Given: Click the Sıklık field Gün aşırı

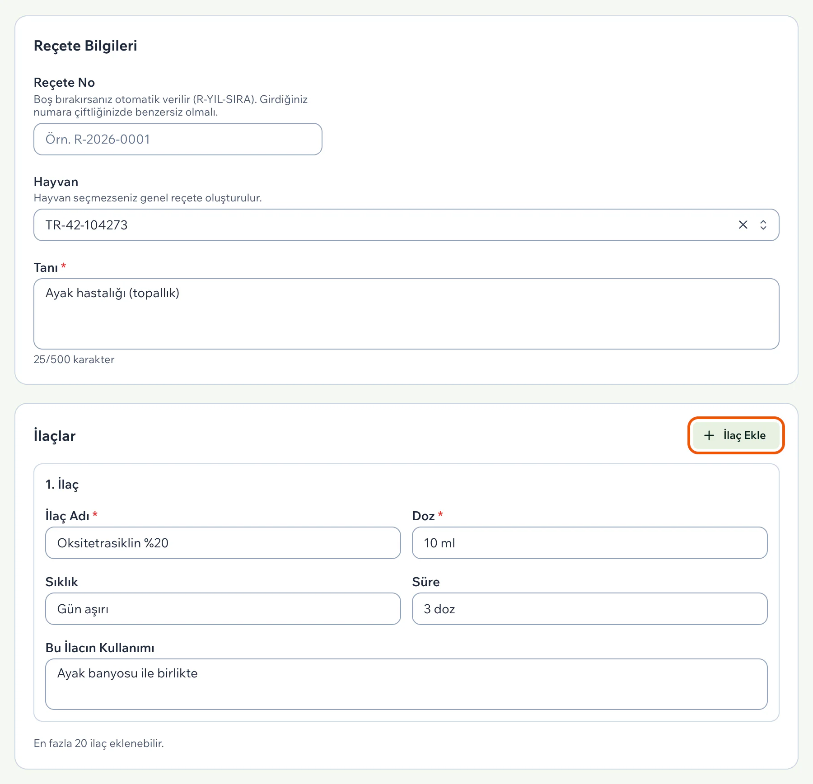Looking at the screenshot, I should click(223, 609).
